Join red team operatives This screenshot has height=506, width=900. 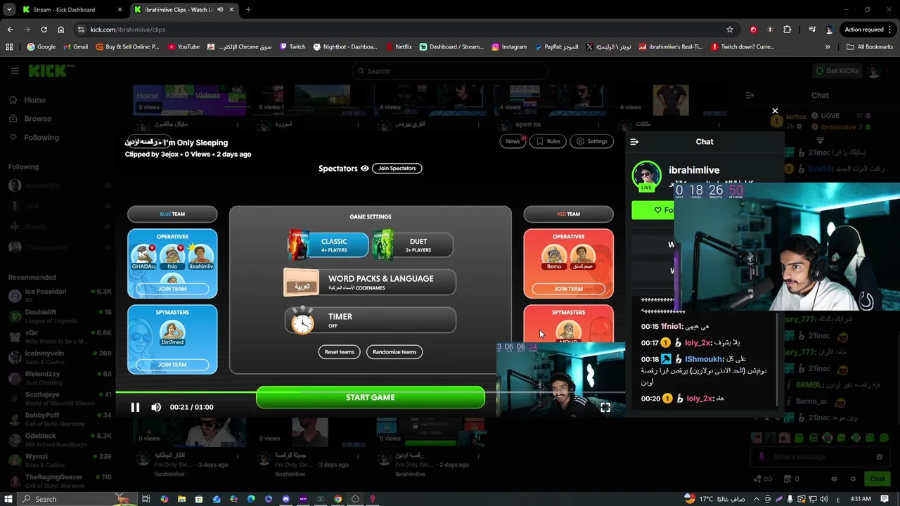568,289
